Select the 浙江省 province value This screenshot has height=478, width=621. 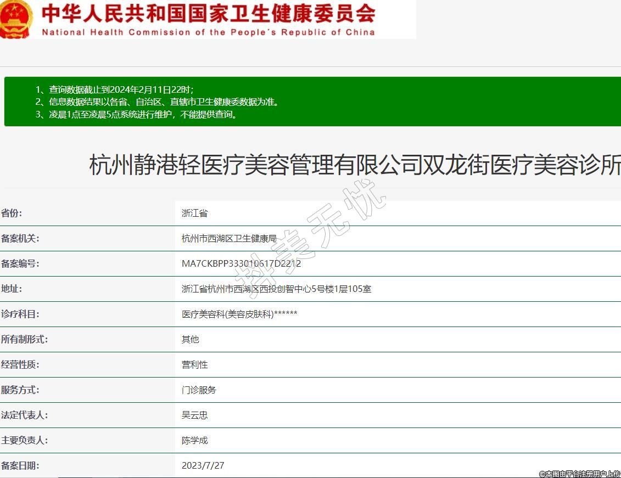coord(194,213)
